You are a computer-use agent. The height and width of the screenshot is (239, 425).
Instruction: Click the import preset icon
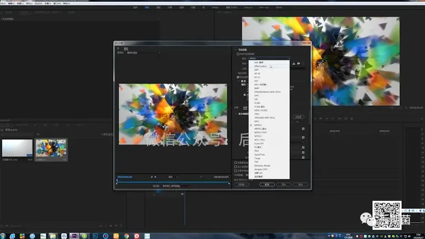click(x=299, y=63)
